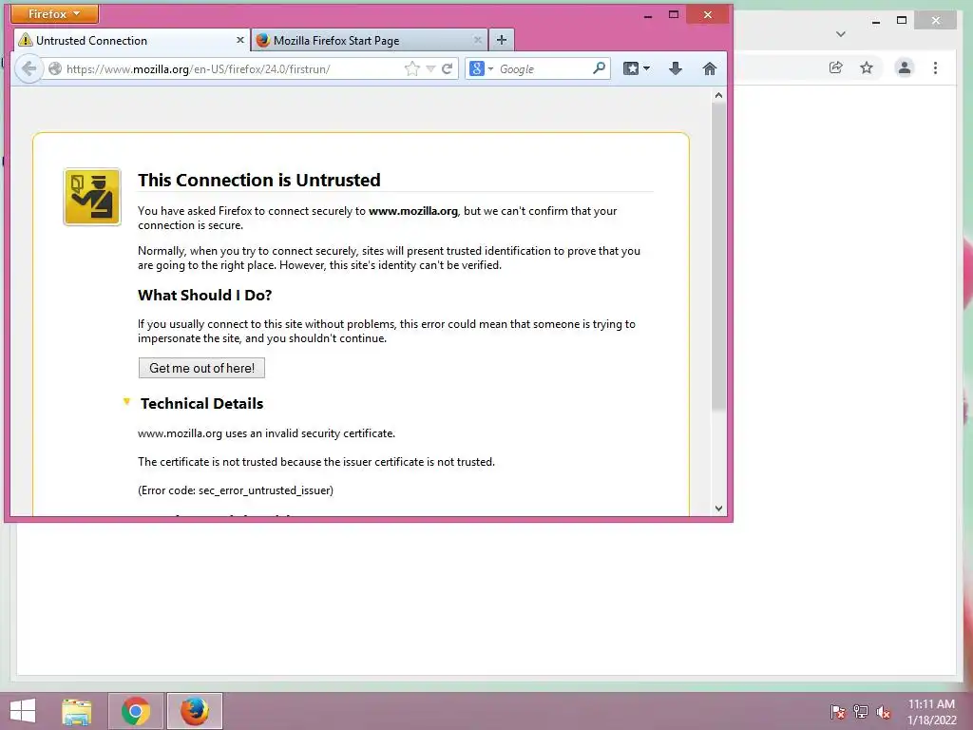Open the Action Center flag icon
The image size is (973, 730).
pyautogui.click(x=838, y=711)
